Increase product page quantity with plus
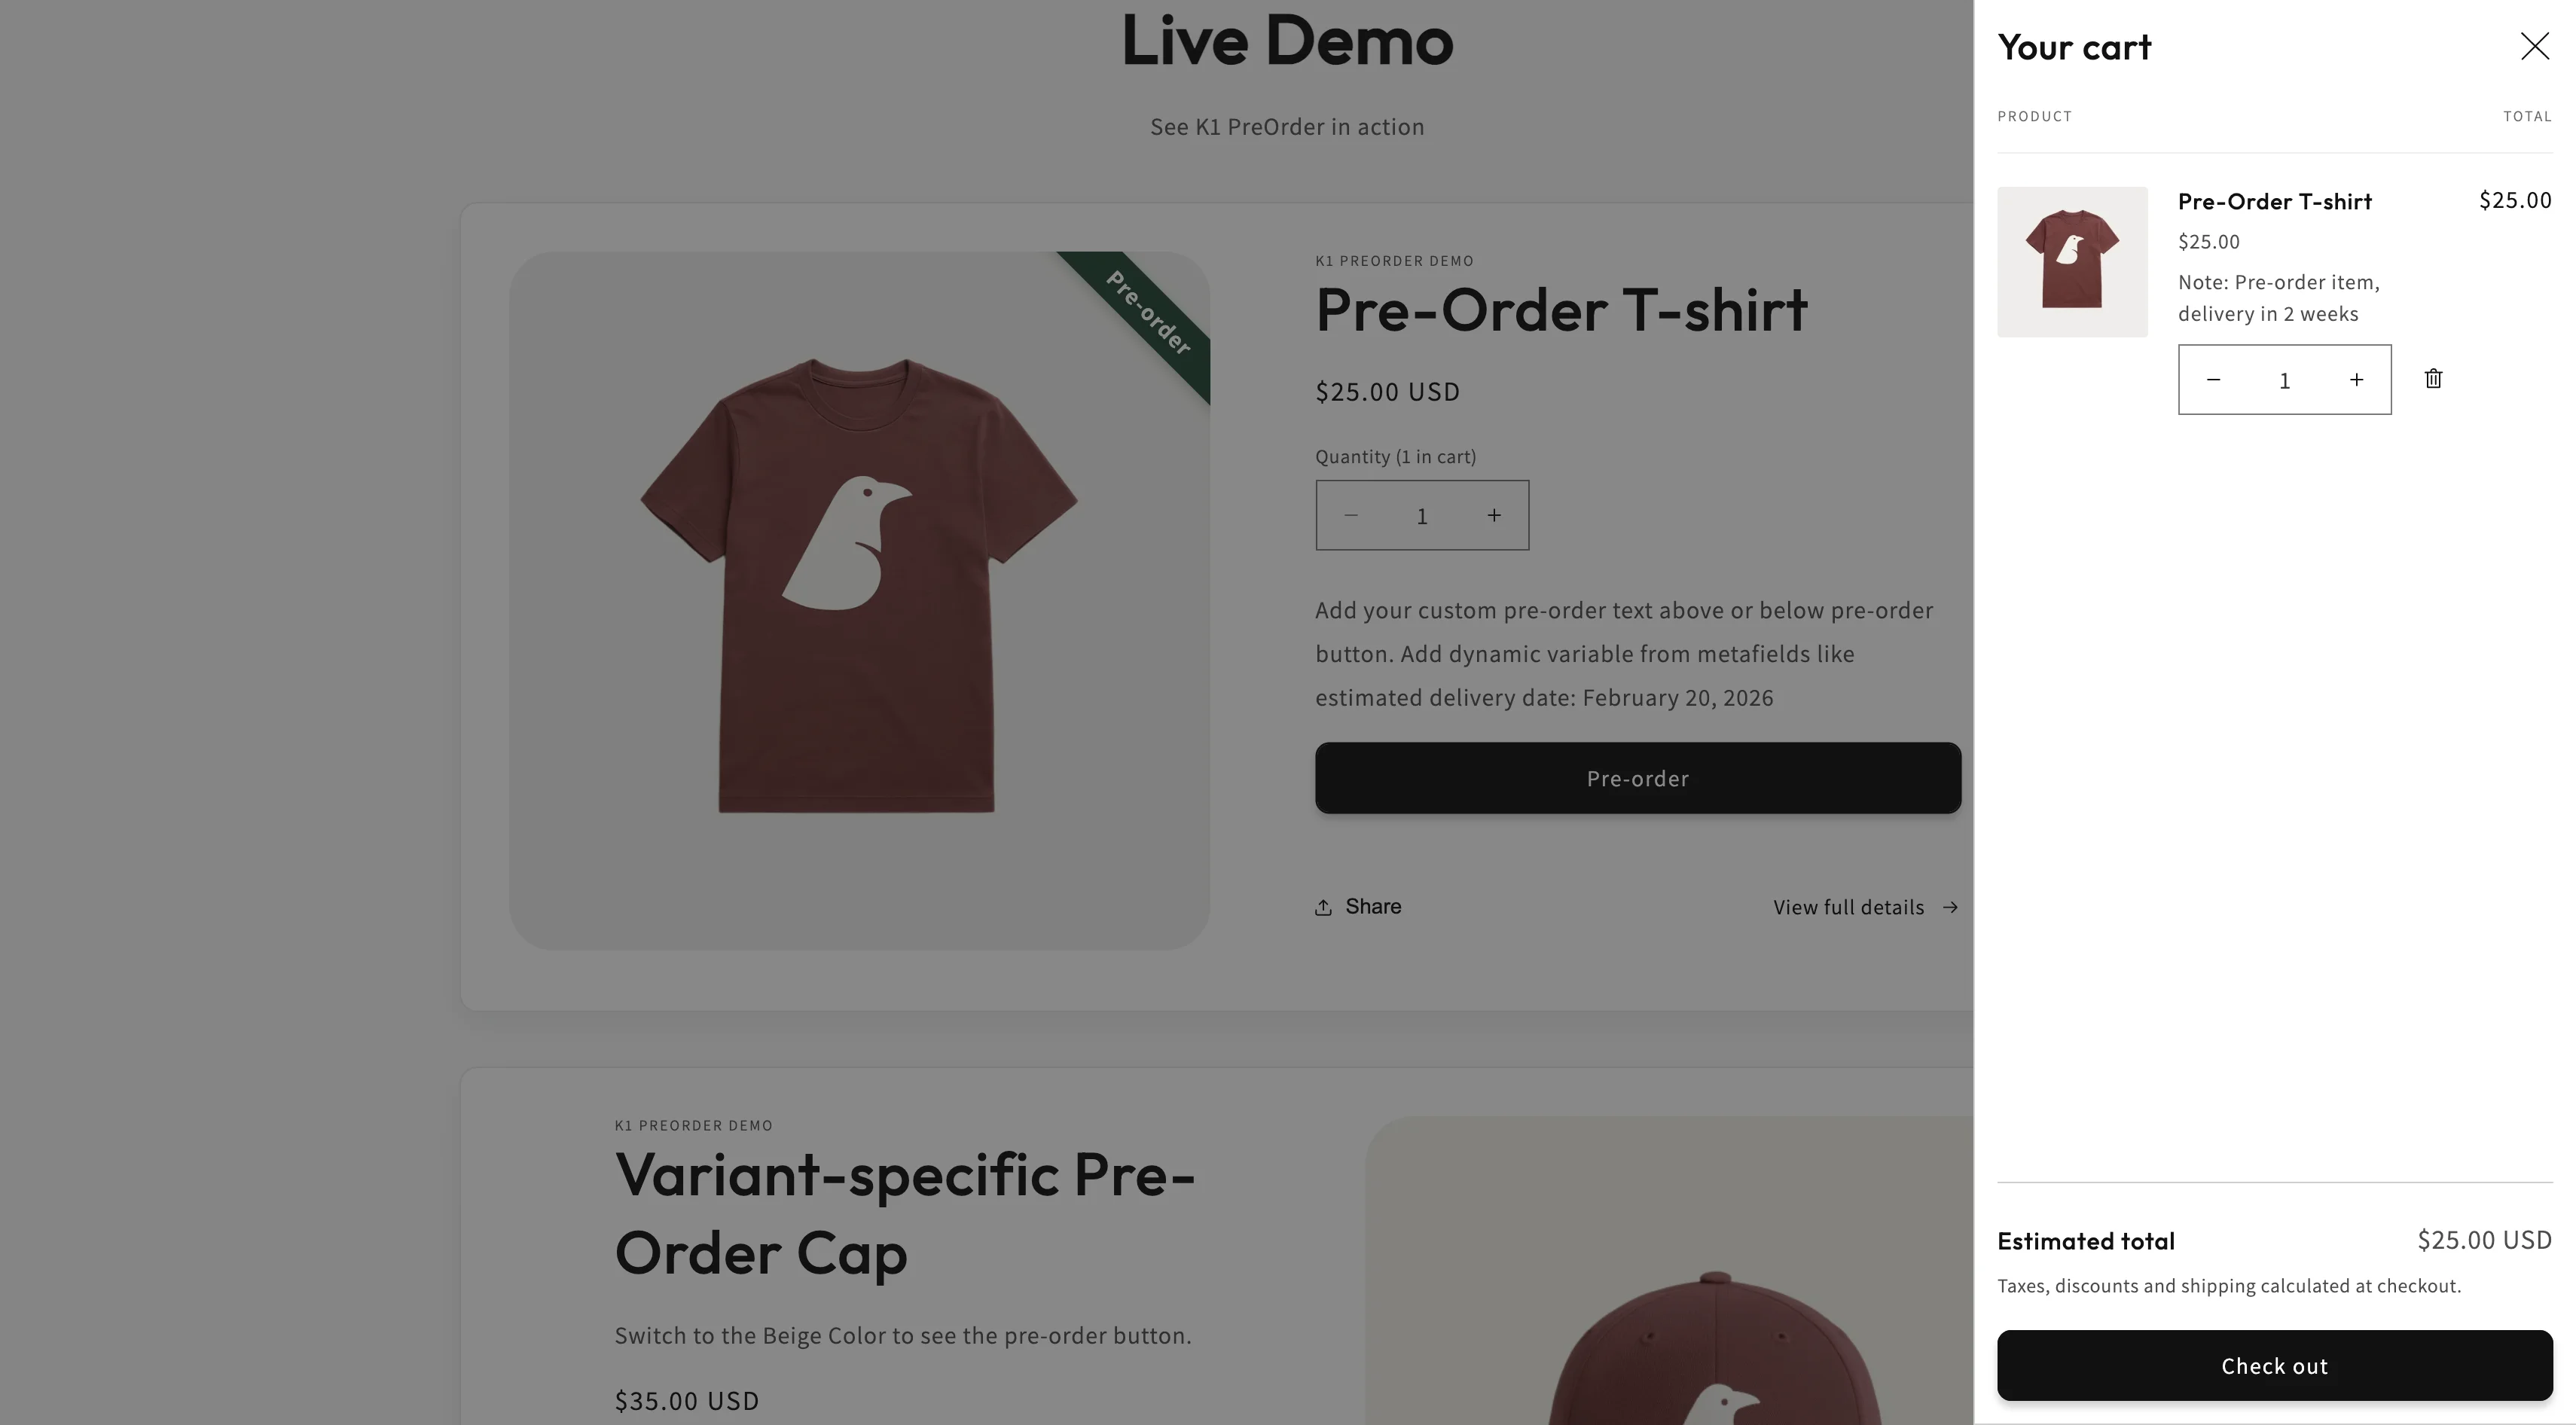This screenshot has width=2576, height=1425. click(x=1493, y=515)
